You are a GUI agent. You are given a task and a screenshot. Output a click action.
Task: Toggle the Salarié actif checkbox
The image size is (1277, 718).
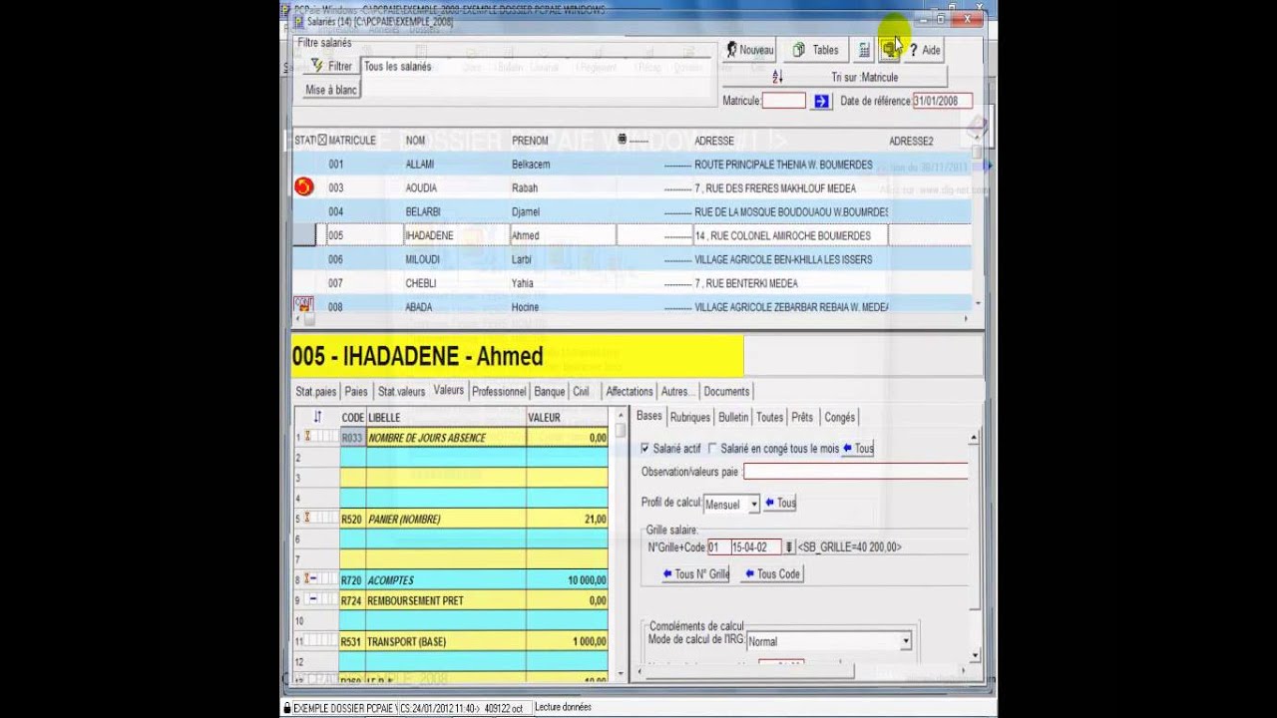645,449
